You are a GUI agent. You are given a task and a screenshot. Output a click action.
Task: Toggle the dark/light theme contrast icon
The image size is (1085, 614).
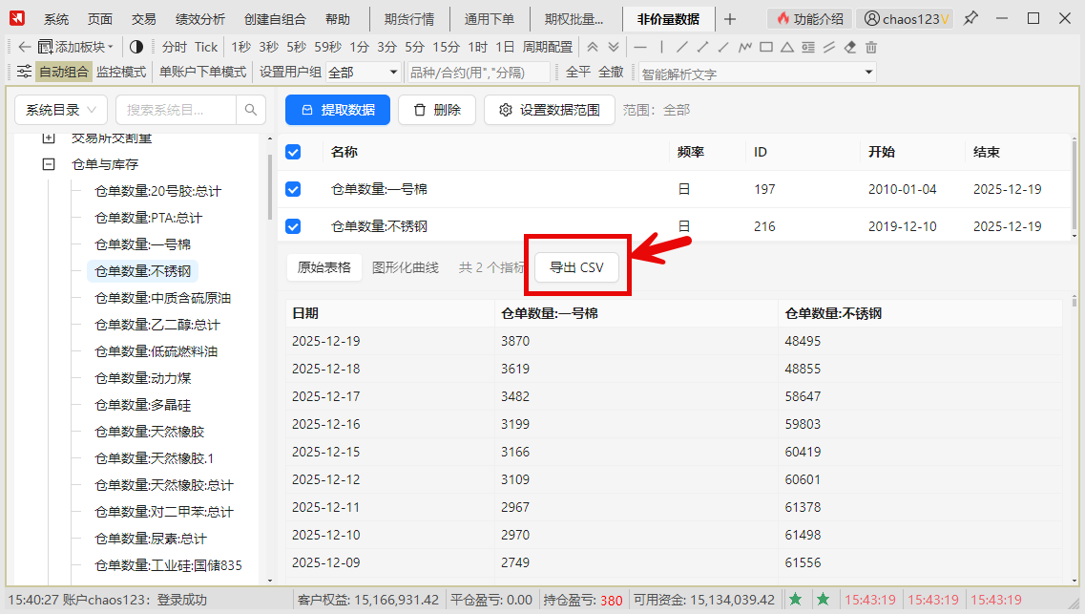pos(136,47)
